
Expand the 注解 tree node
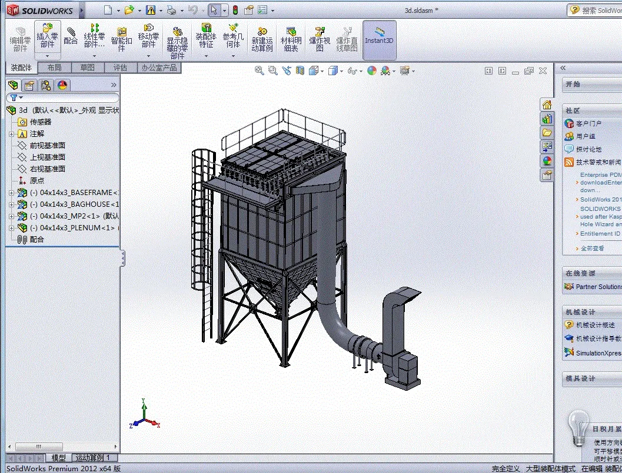coord(12,134)
